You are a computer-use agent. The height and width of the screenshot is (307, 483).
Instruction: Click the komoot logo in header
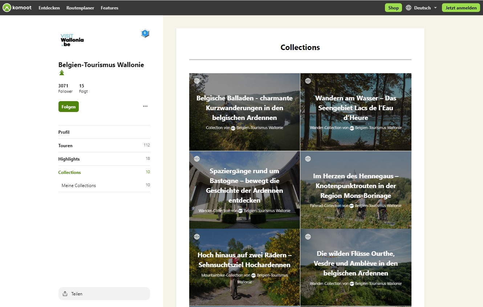(17, 8)
